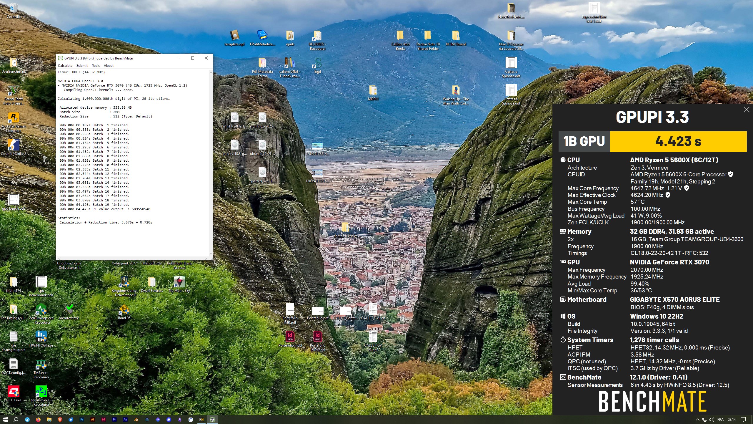This screenshot has width=753, height=424.
Task: Select the TM5.exe shortcut icon
Action: pos(41,369)
